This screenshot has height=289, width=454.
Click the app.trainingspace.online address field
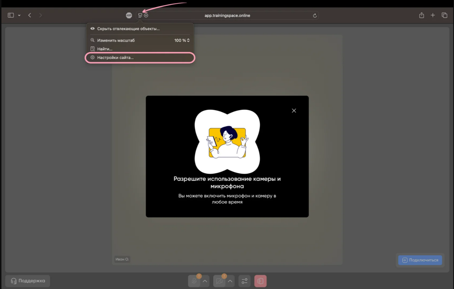point(227,15)
